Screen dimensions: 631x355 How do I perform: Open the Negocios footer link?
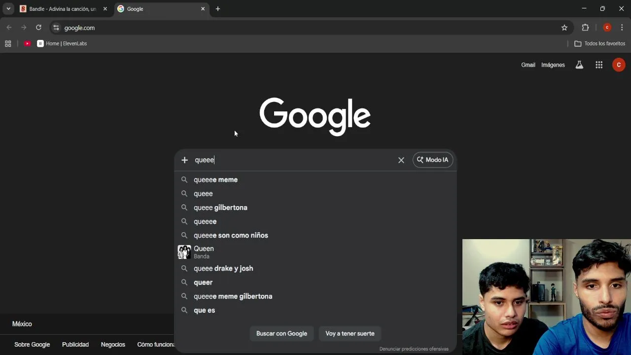pyautogui.click(x=113, y=345)
